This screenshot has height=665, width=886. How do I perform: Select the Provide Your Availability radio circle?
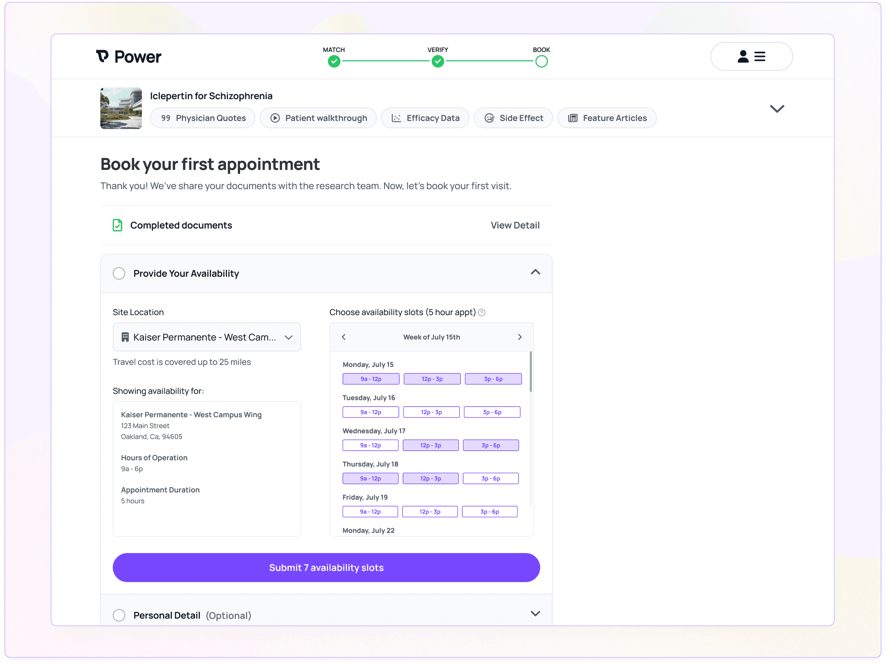119,274
